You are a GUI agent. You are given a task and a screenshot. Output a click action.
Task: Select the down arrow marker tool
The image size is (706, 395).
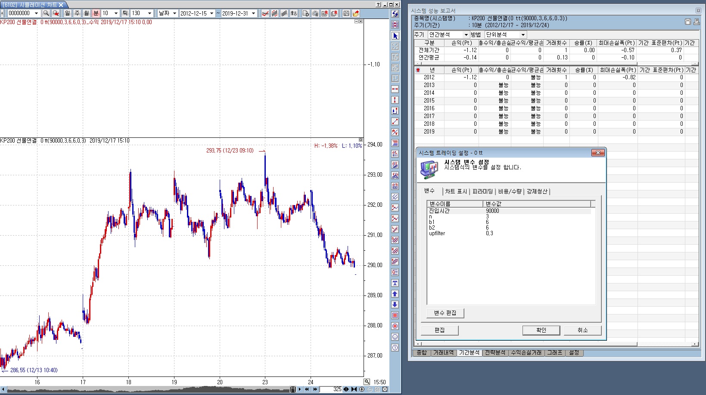[x=395, y=305]
